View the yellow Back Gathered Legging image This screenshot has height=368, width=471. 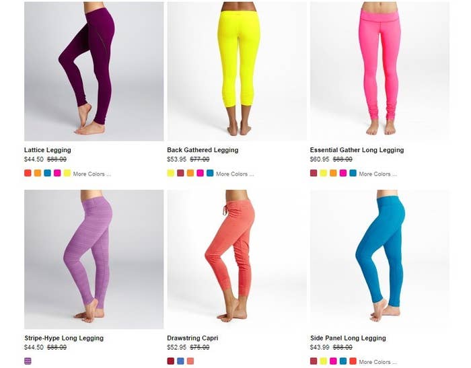tap(237, 71)
